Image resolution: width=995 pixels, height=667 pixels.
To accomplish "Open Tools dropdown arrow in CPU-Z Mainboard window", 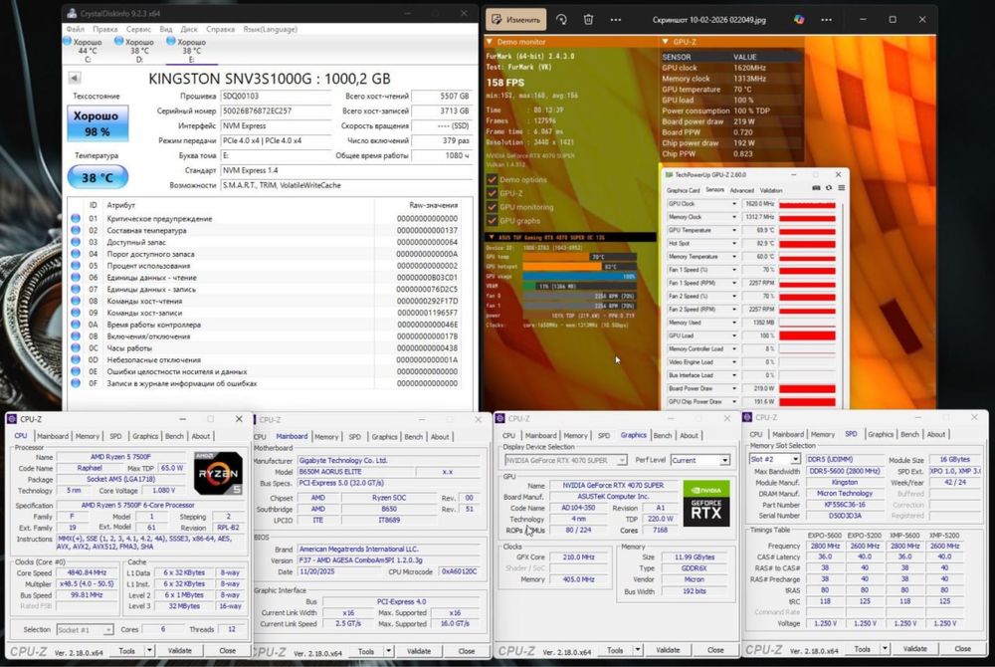I will click(x=388, y=651).
